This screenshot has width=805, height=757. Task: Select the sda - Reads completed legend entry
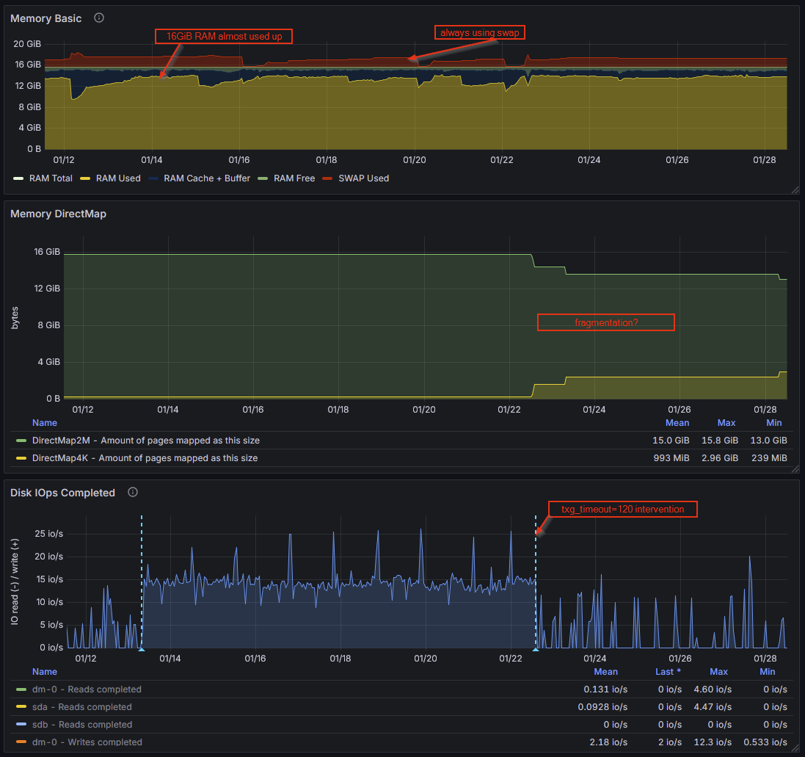pos(82,707)
